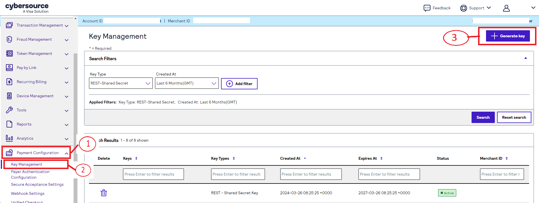Click the Reset search button

514,117
